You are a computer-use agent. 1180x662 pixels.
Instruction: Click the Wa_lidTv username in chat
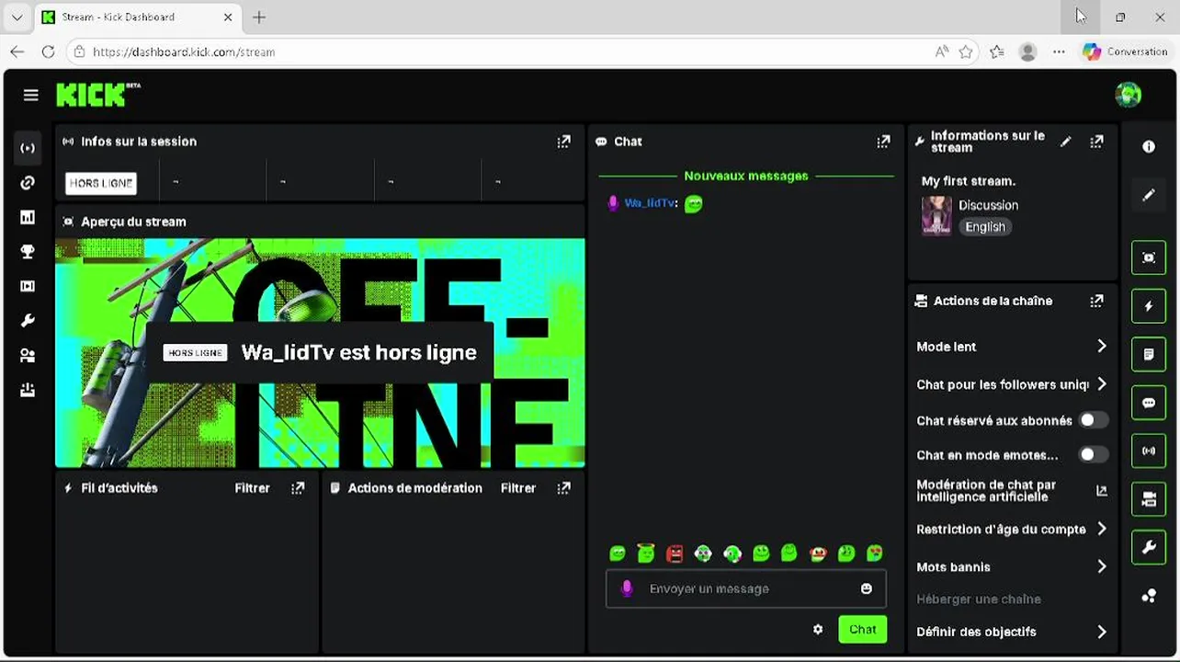coord(649,203)
